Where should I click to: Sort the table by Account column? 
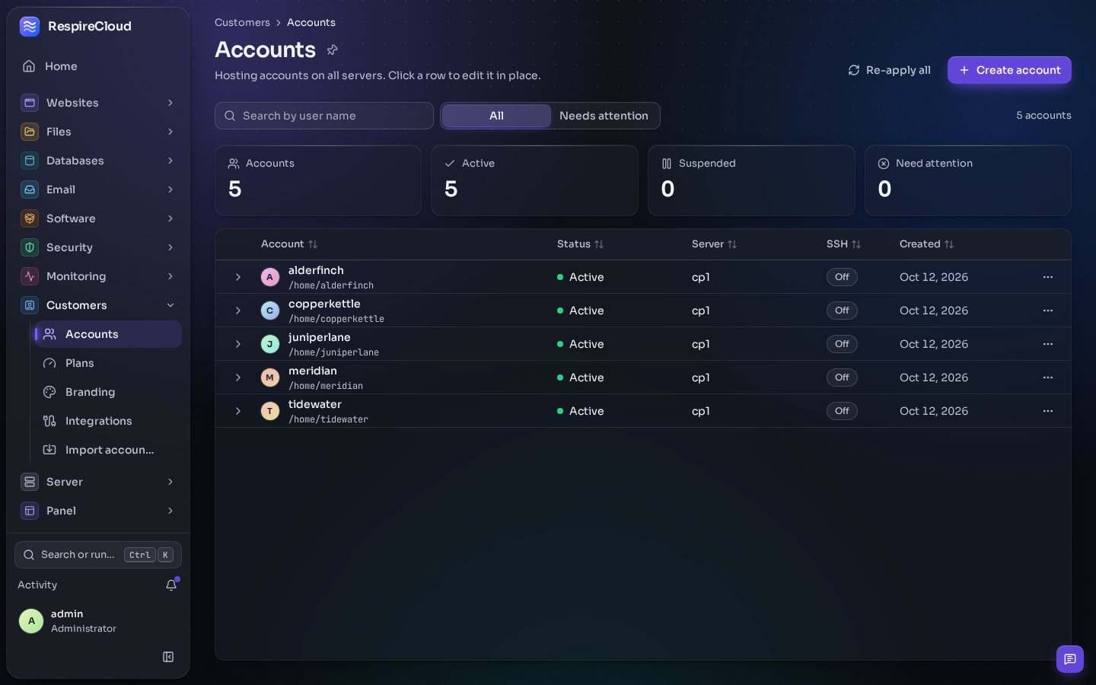(x=289, y=244)
